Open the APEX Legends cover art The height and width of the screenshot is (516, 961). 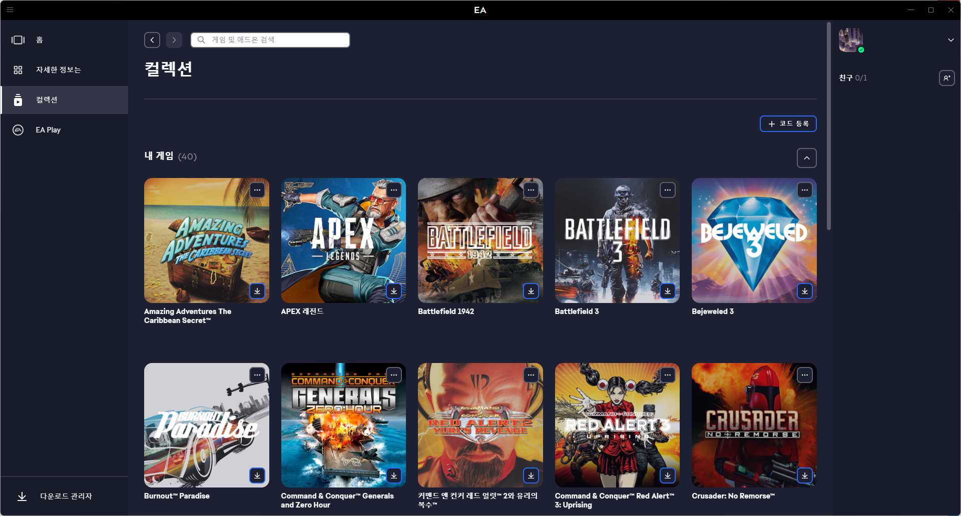click(343, 240)
